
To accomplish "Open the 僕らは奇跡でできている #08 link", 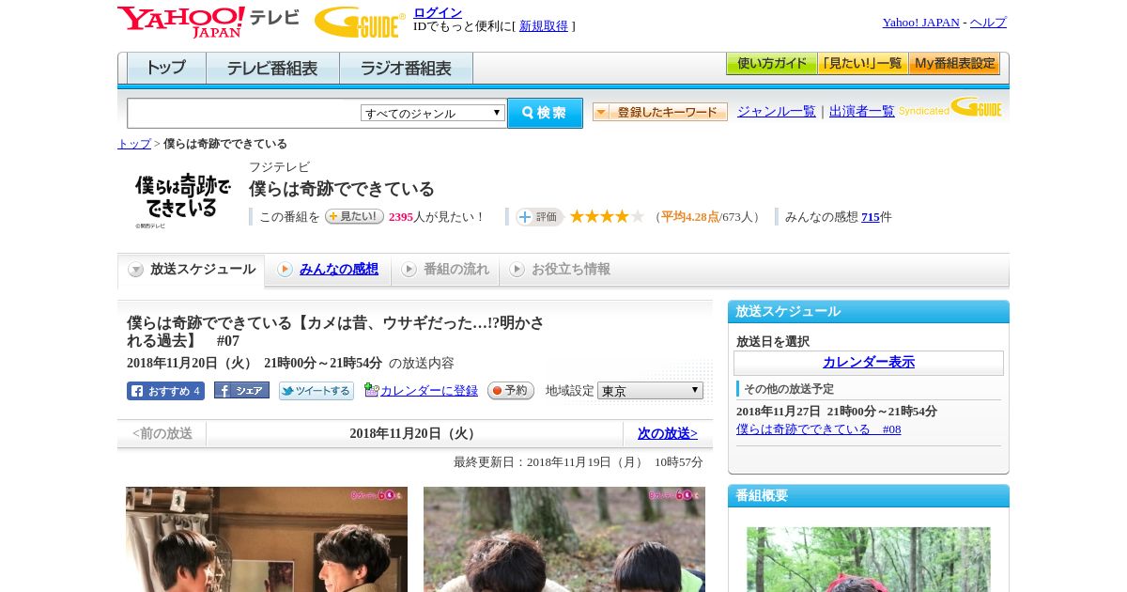I will coord(819,429).
